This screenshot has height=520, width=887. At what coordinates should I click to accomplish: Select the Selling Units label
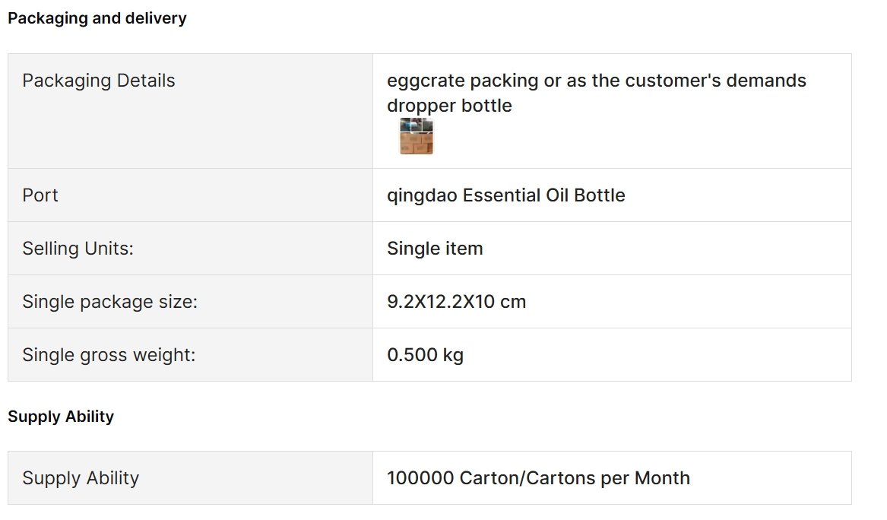78,249
